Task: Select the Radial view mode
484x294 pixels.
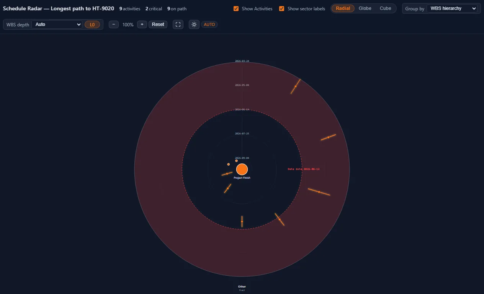Action: [x=343, y=8]
